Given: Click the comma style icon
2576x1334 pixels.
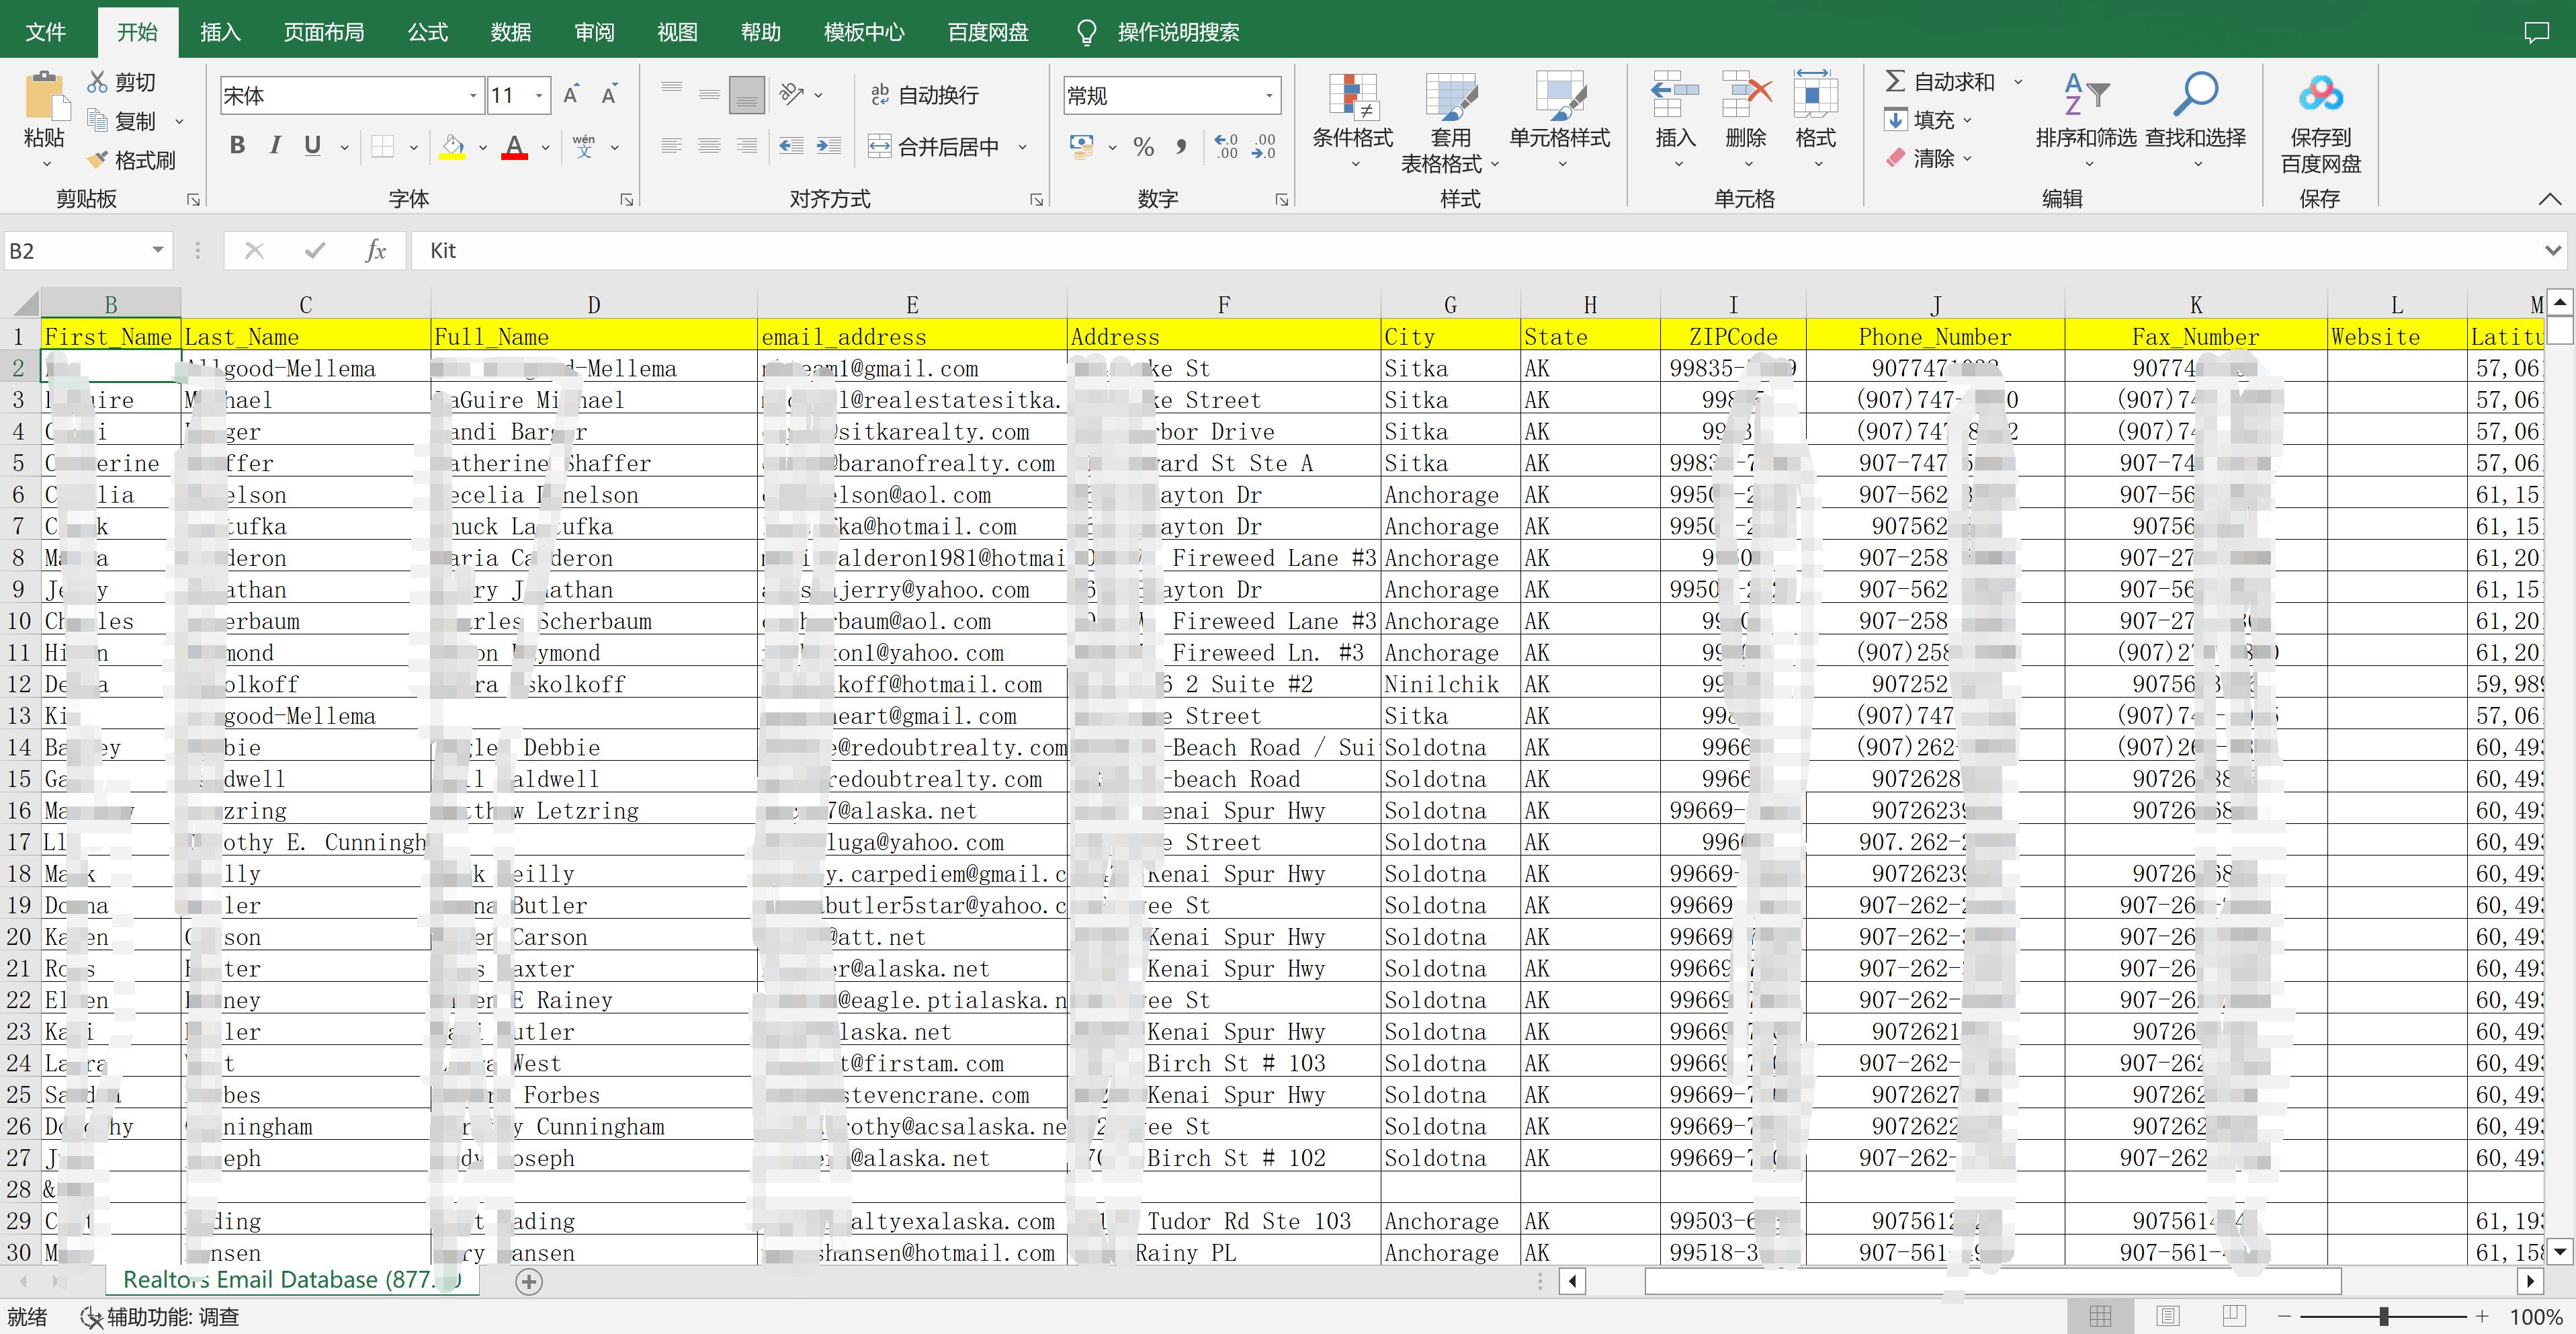Looking at the screenshot, I should tap(1181, 147).
